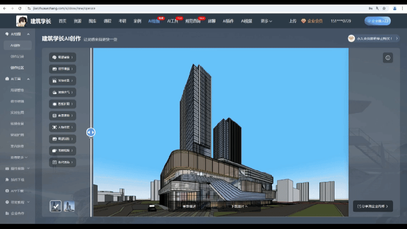Open 转换夜景 in the sidebar

tap(17, 124)
